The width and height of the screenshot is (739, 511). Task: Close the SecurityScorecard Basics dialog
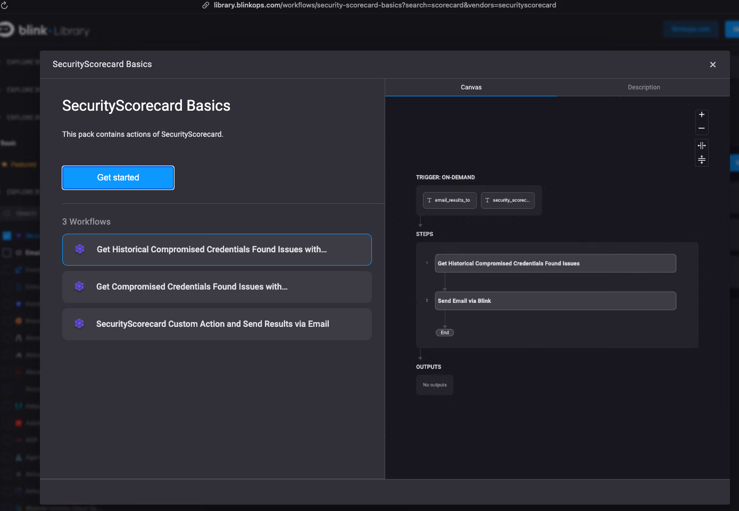tap(713, 64)
